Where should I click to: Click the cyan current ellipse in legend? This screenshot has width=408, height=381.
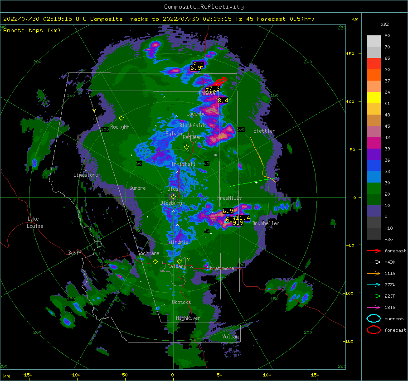pos(374,318)
